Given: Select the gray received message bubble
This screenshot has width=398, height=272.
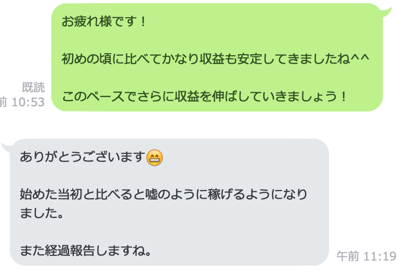Looking at the screenshot, I should click(x=169, y=202).
